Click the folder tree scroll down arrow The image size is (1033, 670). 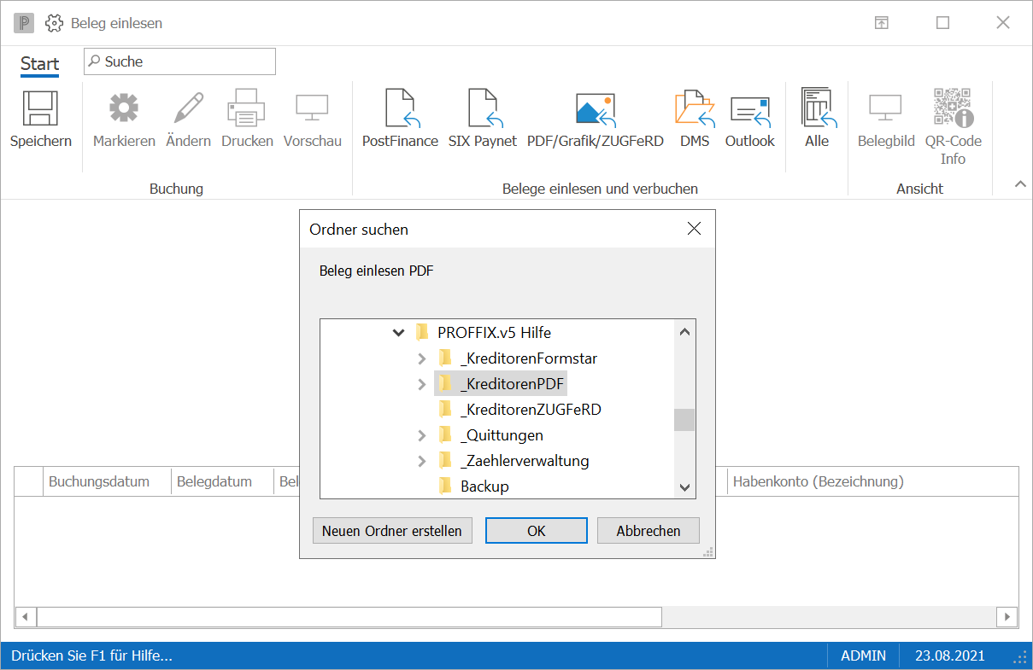pyautogui.click(x=684, y=487)
